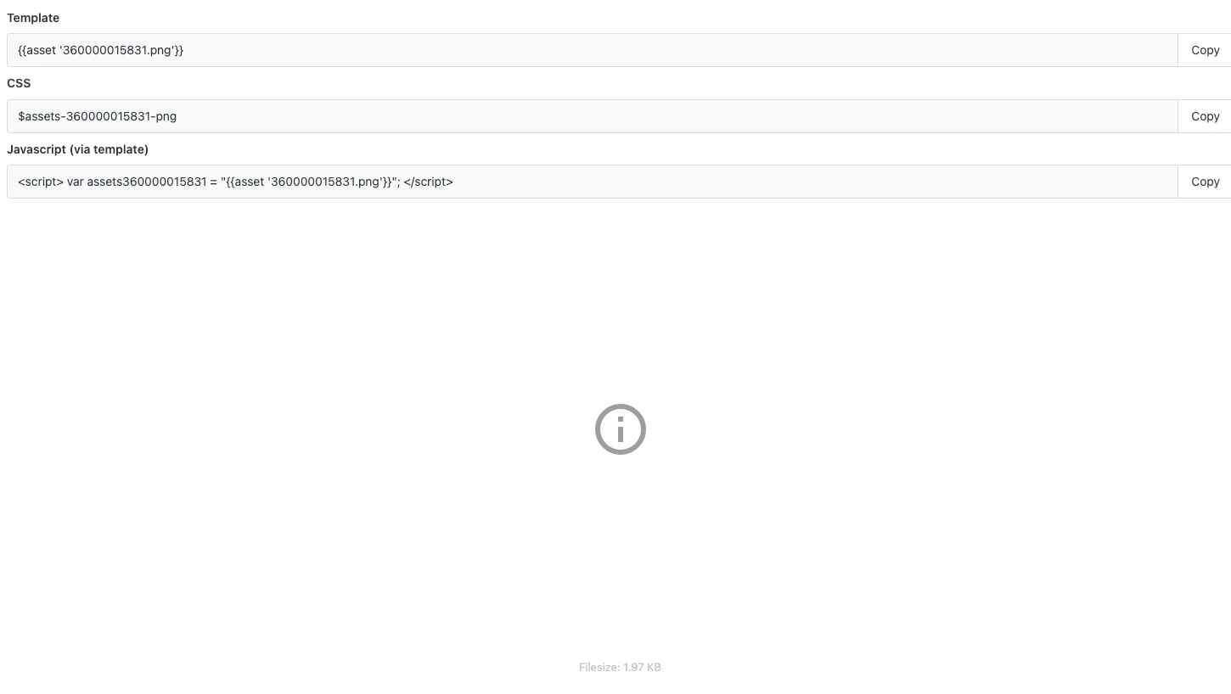
Task: Select the Template snippet input field
Action: click(593, 50)
